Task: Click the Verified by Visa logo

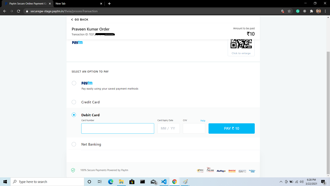Action: [x=252, y=171]
